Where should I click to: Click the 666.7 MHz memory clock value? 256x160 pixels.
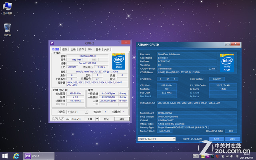tap(164, 131)
